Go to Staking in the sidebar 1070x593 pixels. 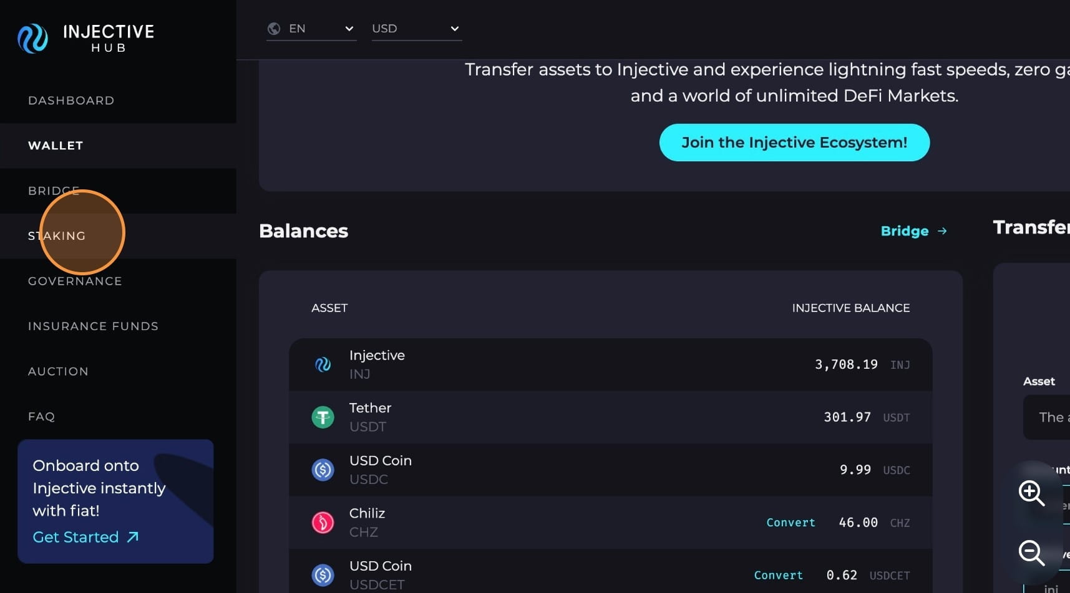click(x=57, y=236)
